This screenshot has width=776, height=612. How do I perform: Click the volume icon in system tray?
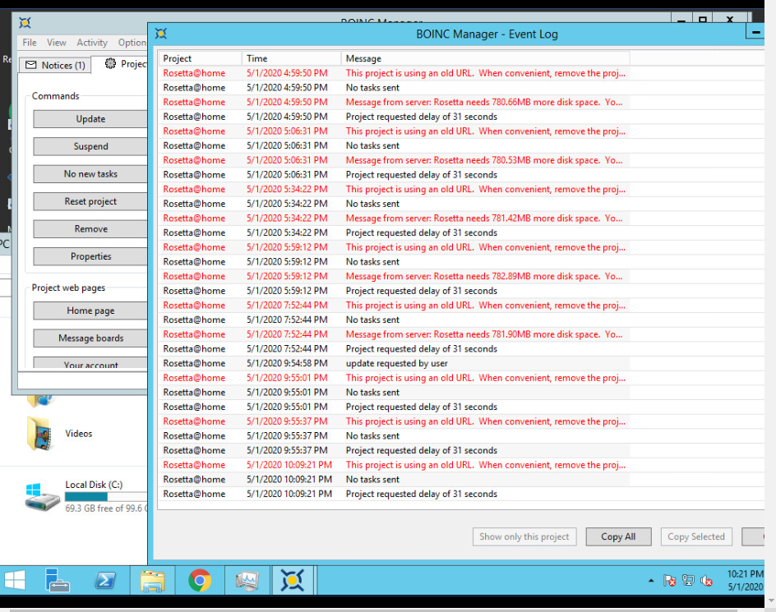(706, 581)
